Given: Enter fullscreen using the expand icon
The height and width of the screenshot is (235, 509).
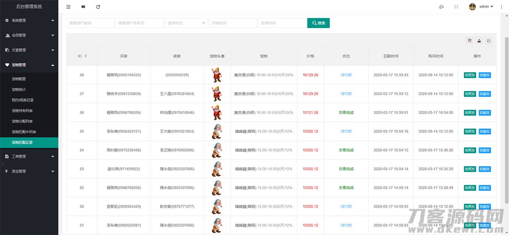Looking at the screenshot, I should coord(456,7).
